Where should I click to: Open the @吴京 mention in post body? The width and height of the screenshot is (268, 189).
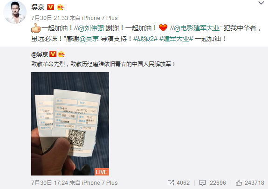(x=89, y=39)
